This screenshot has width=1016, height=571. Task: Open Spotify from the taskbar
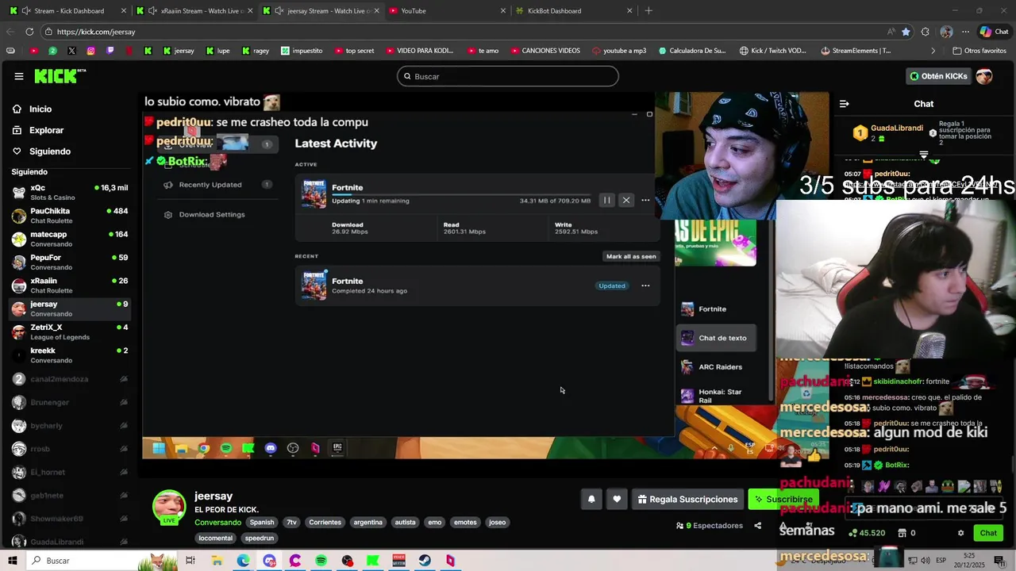[x=321, y=561]
